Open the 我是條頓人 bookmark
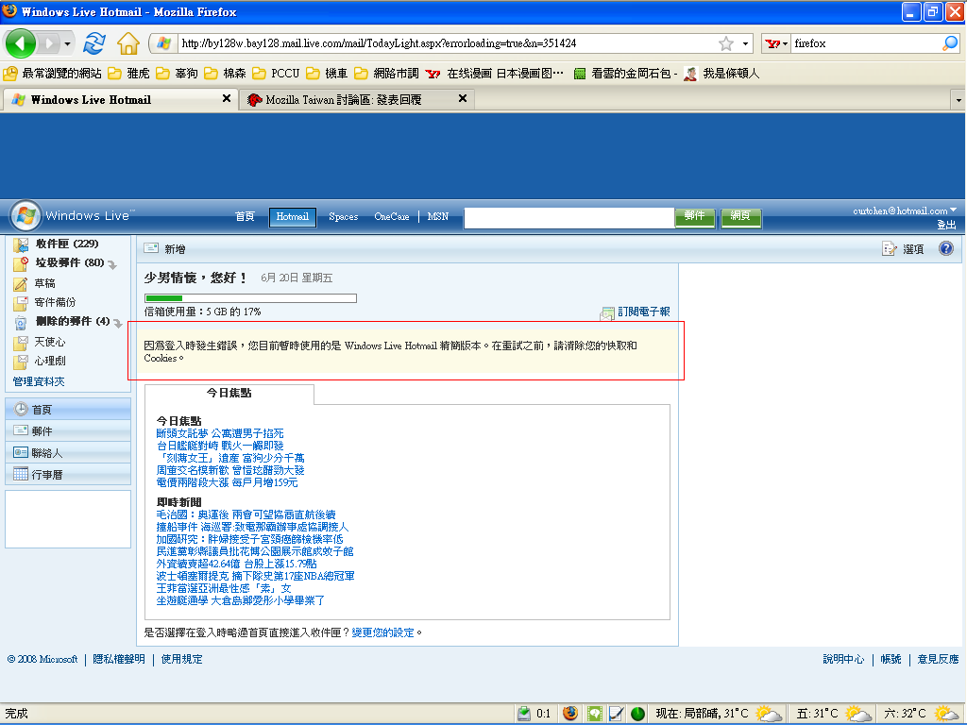Screen dimensions: 967x725 [x=721, y=74]
